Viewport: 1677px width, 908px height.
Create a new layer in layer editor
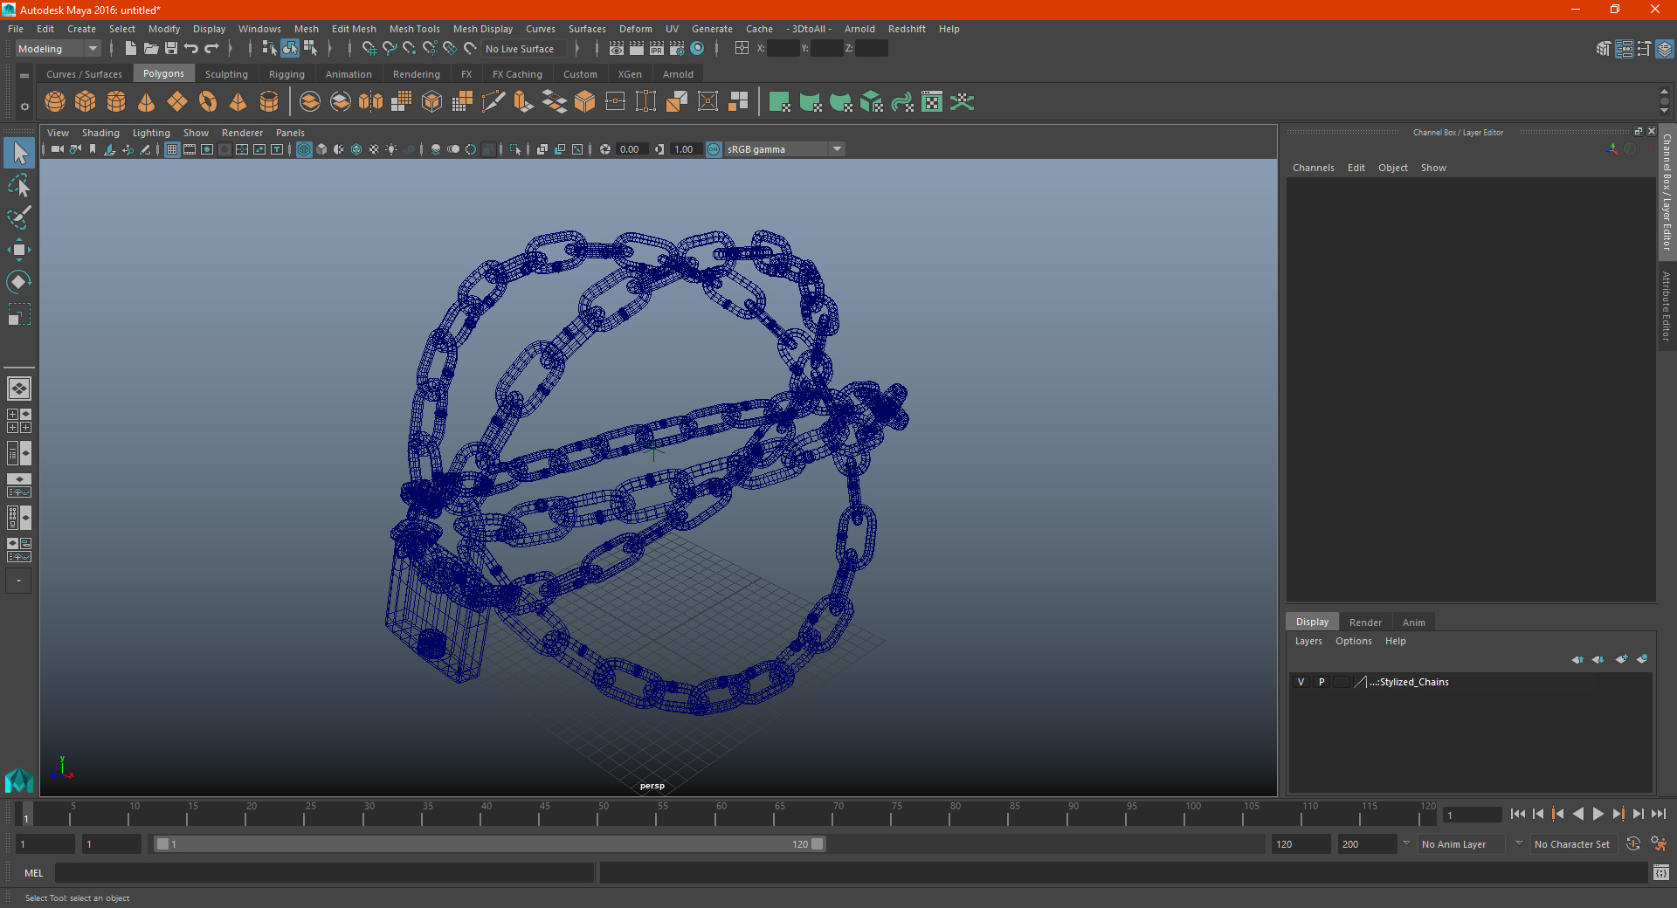[x=1622, y=659]
